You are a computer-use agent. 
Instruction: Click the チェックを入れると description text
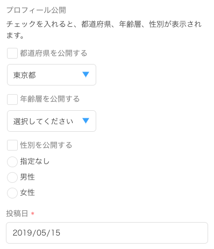point(104,30)
